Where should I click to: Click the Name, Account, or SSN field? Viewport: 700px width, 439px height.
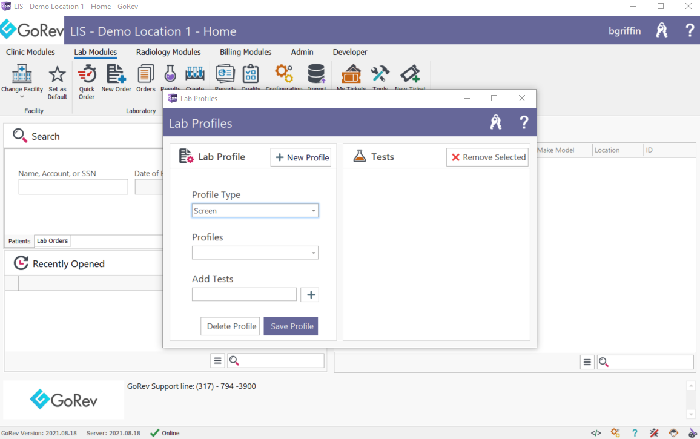[73, 186]
